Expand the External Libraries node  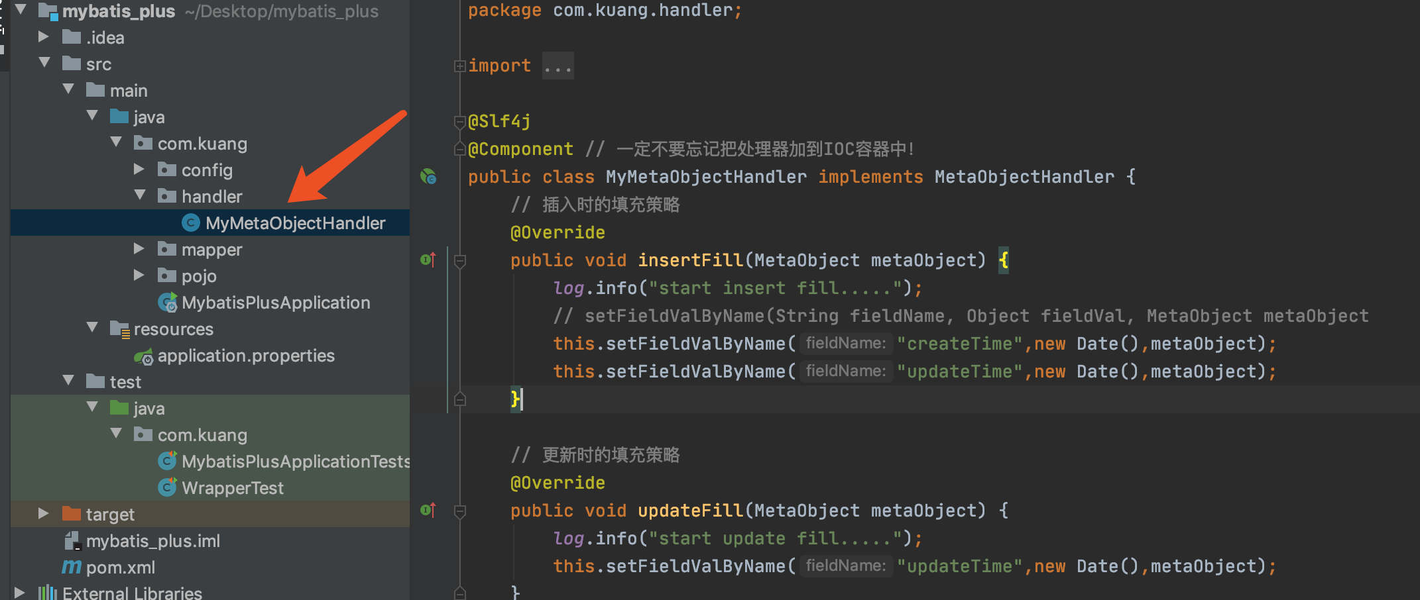20,593
